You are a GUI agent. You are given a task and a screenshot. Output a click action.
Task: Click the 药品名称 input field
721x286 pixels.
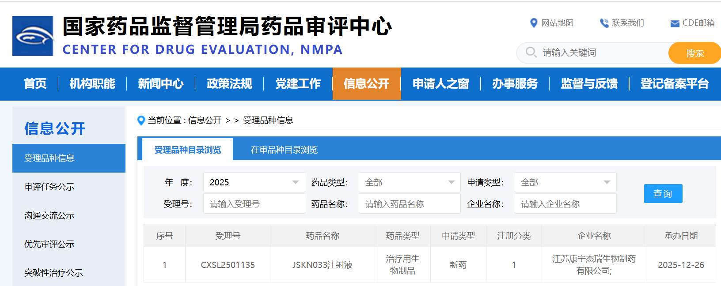pyautogui.click(x=409, y=204)
